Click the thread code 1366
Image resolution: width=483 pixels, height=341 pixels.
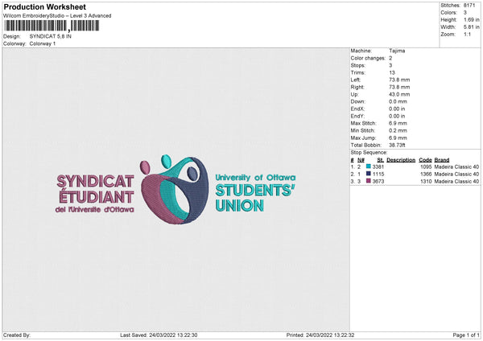pyautogui.click(x=426, y=175)
